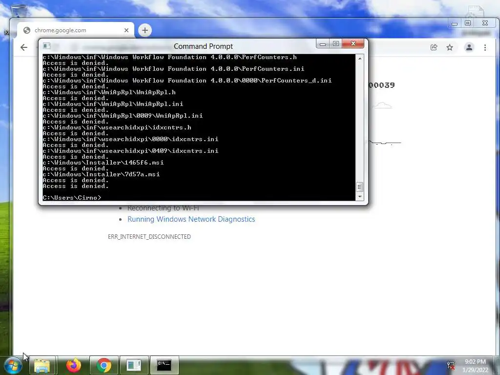This screenshot has height=375, width=500.
Task: Open Windows Explorer from the taskbar
Action: [x=42, y=365]
